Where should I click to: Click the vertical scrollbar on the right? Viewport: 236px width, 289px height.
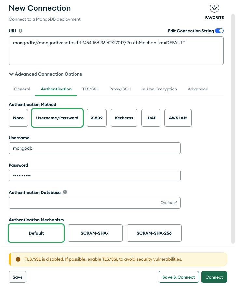[233, 129]
